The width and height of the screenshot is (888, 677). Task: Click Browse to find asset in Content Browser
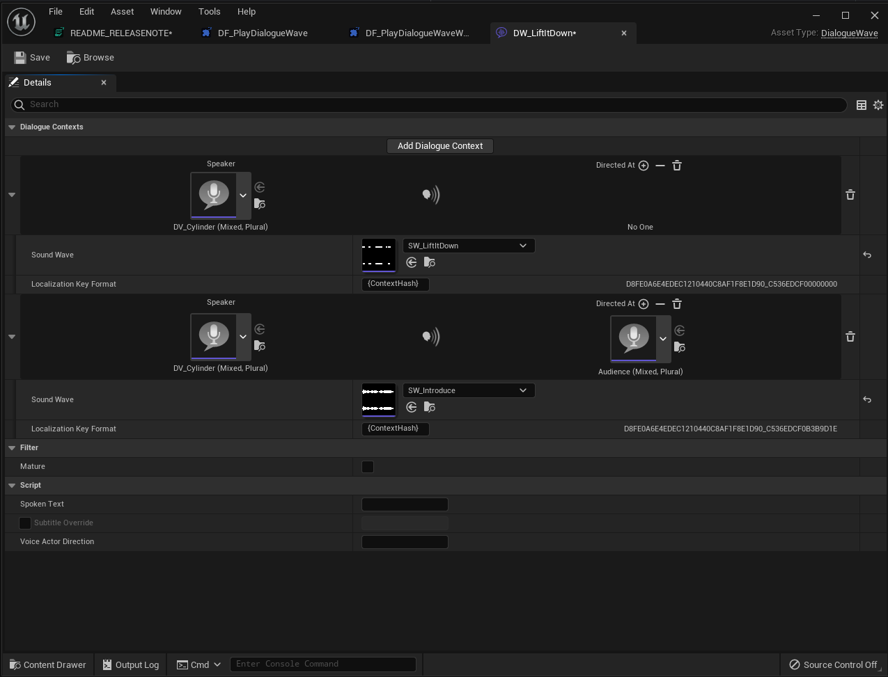(91, 58)
